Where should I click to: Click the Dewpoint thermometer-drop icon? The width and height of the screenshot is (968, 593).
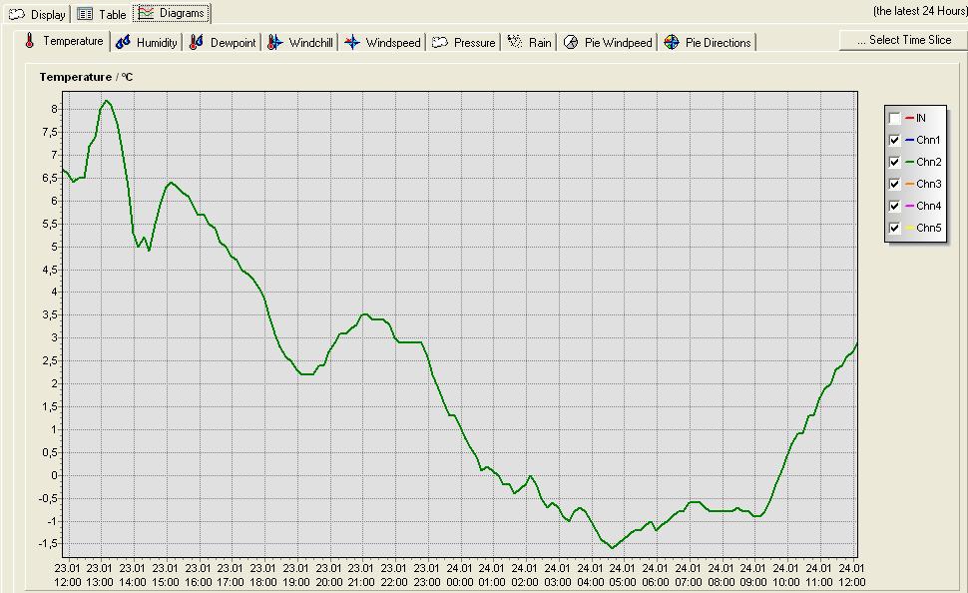(x=197, y=42)
